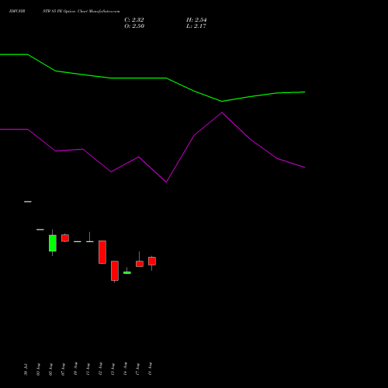
Task: Select the 30 Jul date label
Action: tap(26, 369)
